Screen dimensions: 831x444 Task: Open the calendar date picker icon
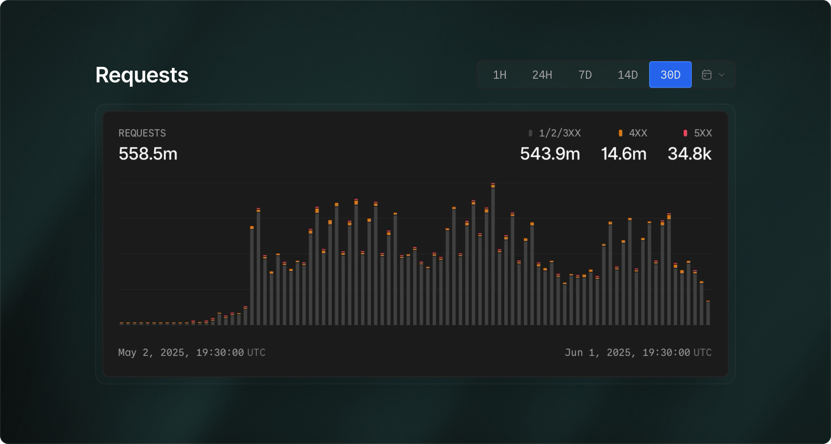[706, 75]
